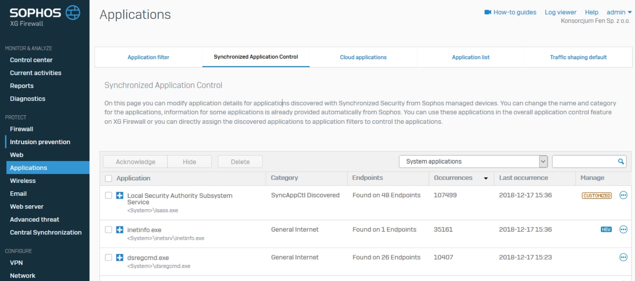635x281 pixels.
Task: Check the Local Security Authority Subsystem checkbox
Action: 109,195
